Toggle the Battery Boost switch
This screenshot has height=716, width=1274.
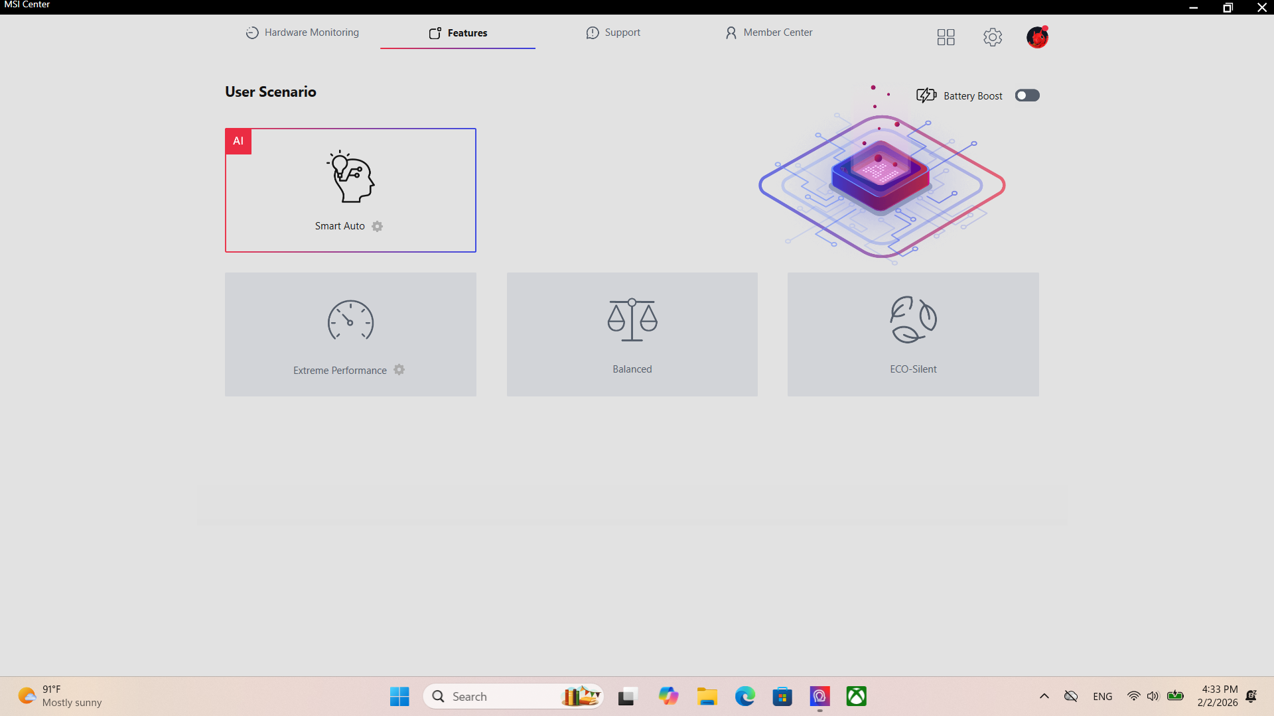point(1027,95)
